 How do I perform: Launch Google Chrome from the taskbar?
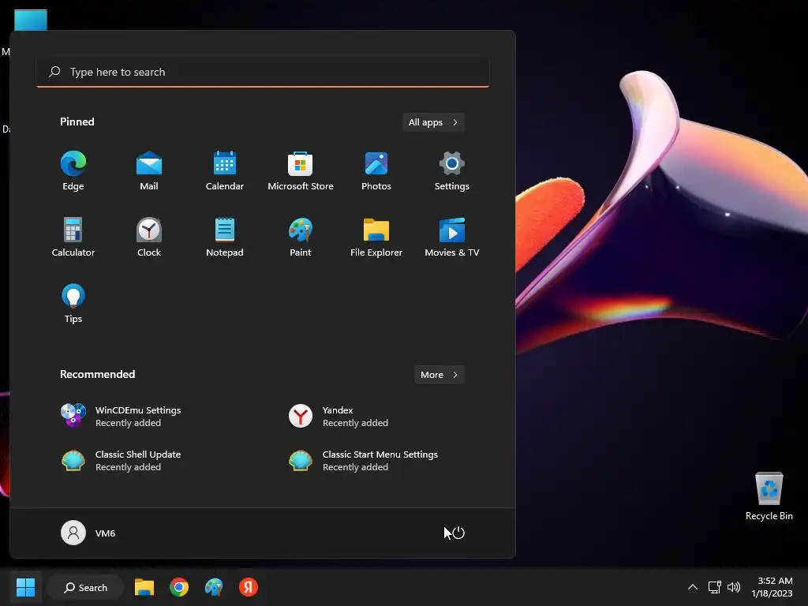click(179, 587)
